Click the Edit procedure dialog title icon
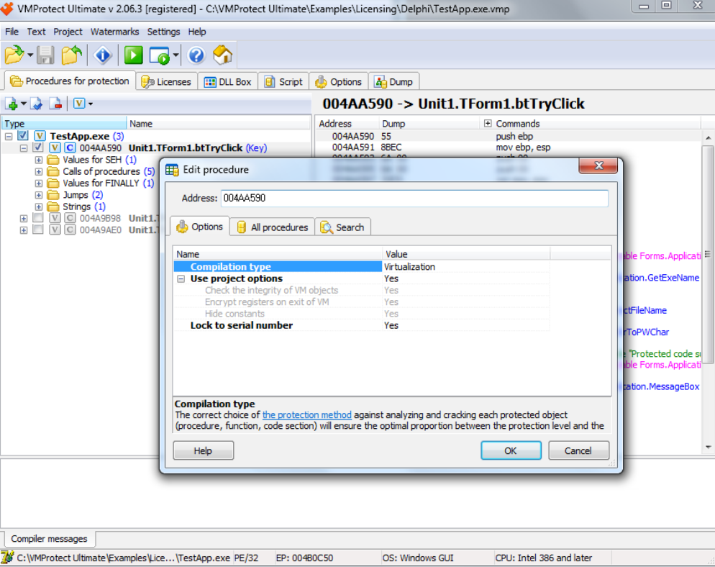 [x=172, y=170]
